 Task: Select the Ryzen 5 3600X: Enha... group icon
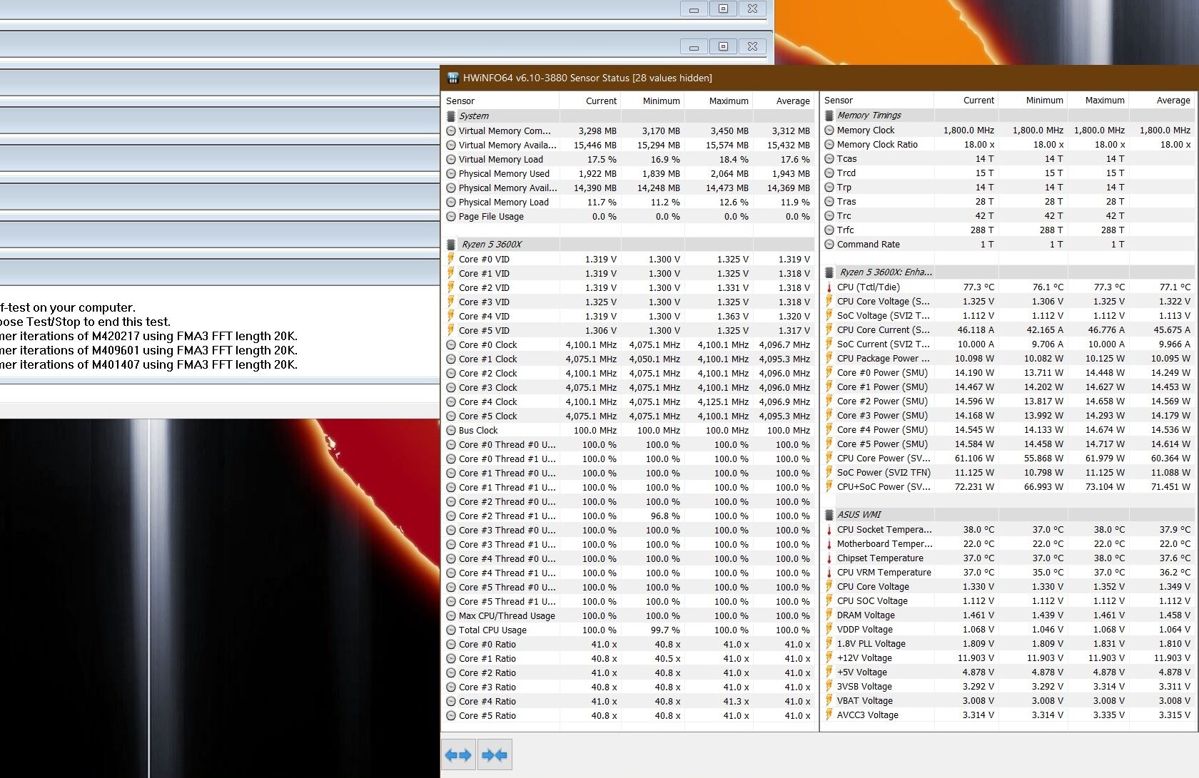[x=829, y=272]
